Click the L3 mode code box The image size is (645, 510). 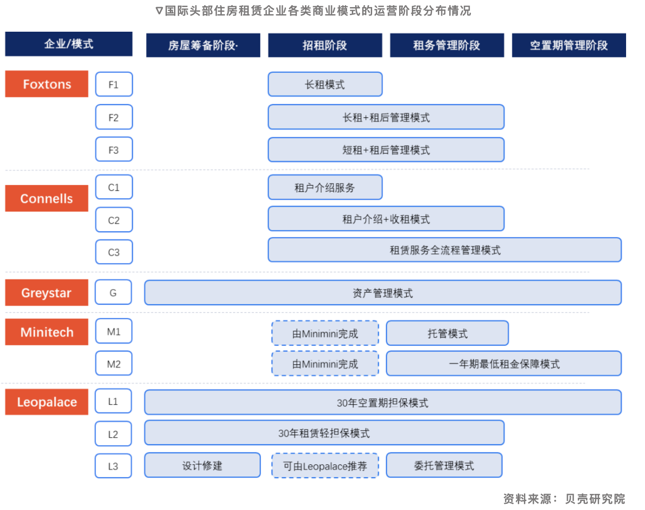(113, 466)
